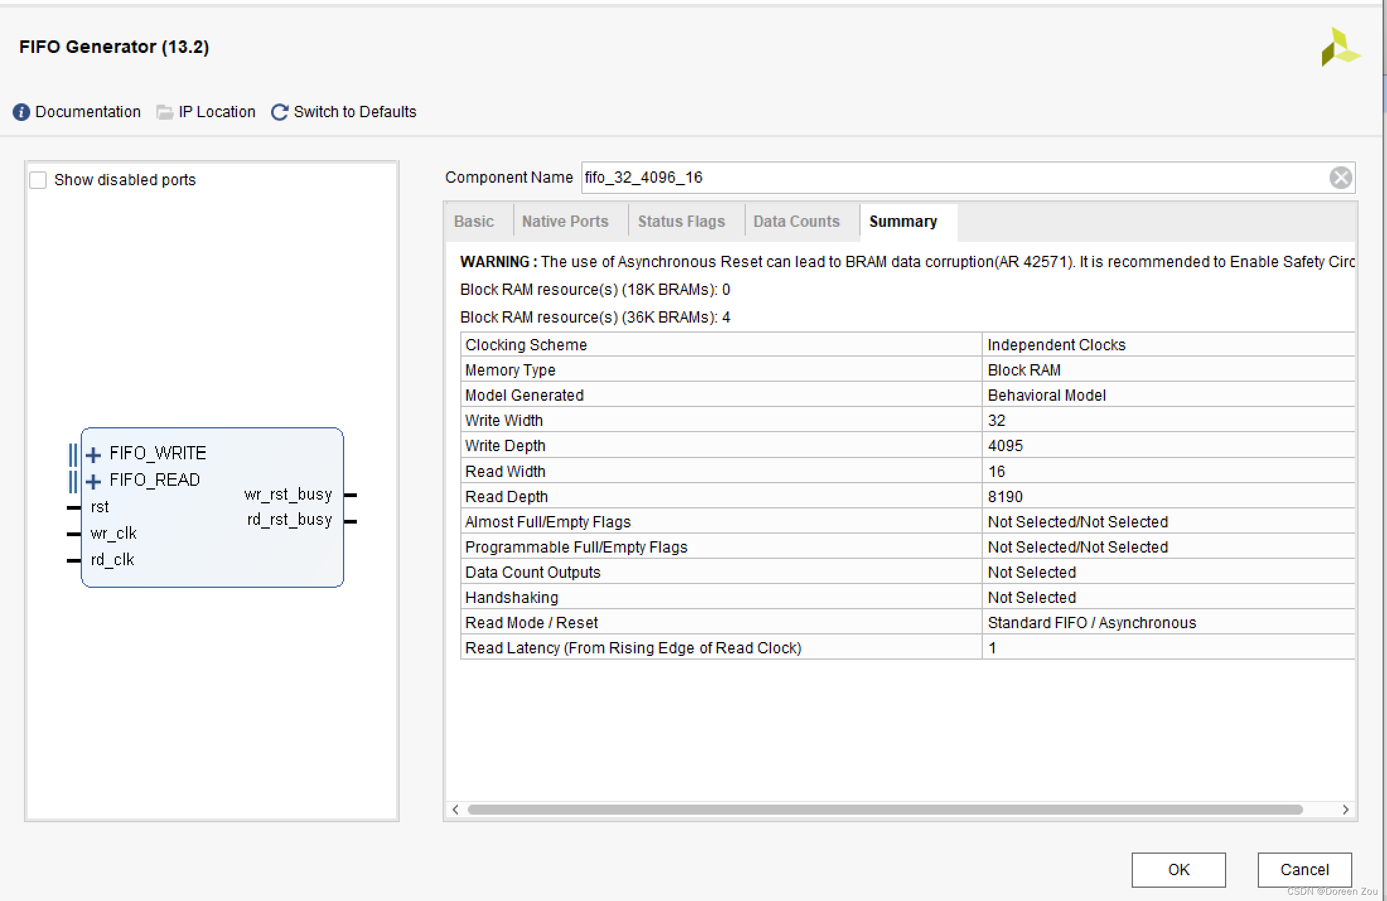
Task: Click the rd_clk input port pin
Action: 74,560
